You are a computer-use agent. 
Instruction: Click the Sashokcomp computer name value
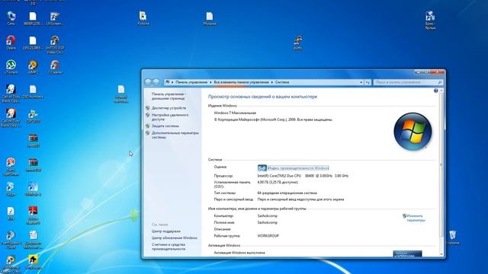point(267,216)
